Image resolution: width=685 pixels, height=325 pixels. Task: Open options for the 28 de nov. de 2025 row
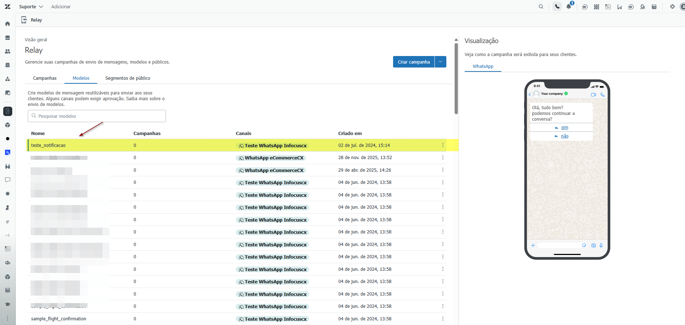tap(443, 158)
